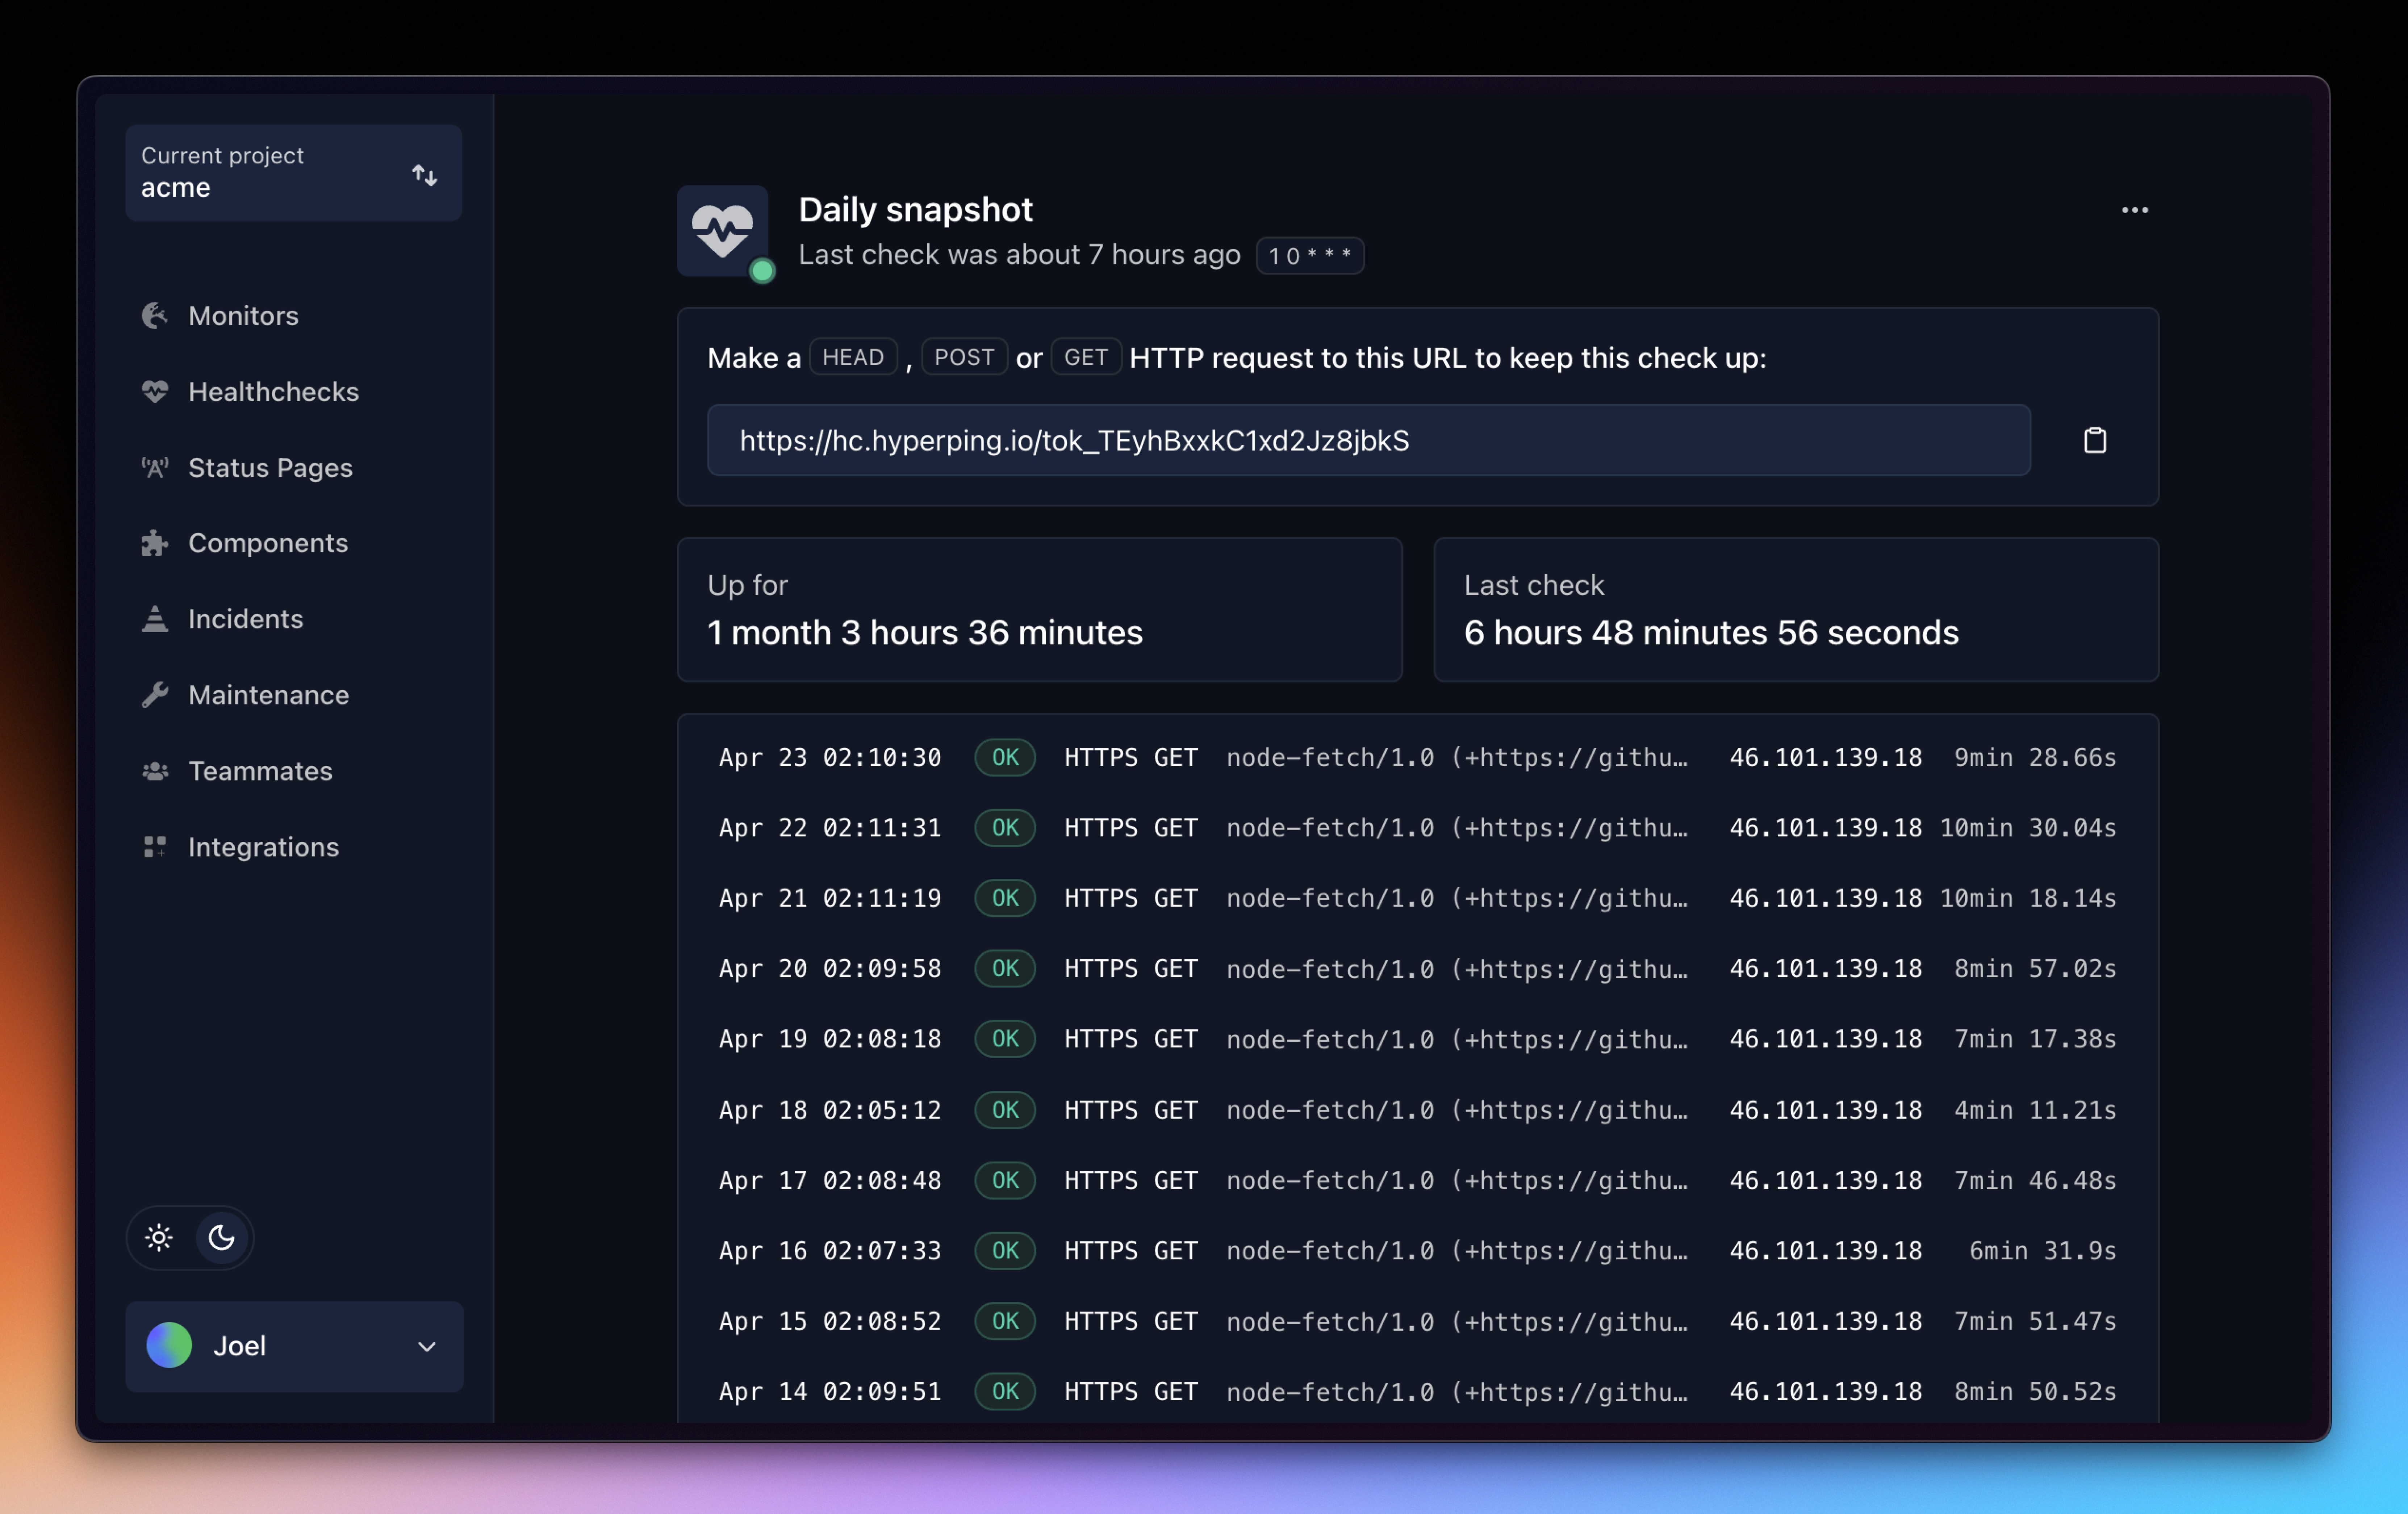Click '6 hours 48 minutes 56 seconds' value
Image resolution: width=2408 pixels, height=1514 pixels.
pyautogui.click(x=1711, y=633)
